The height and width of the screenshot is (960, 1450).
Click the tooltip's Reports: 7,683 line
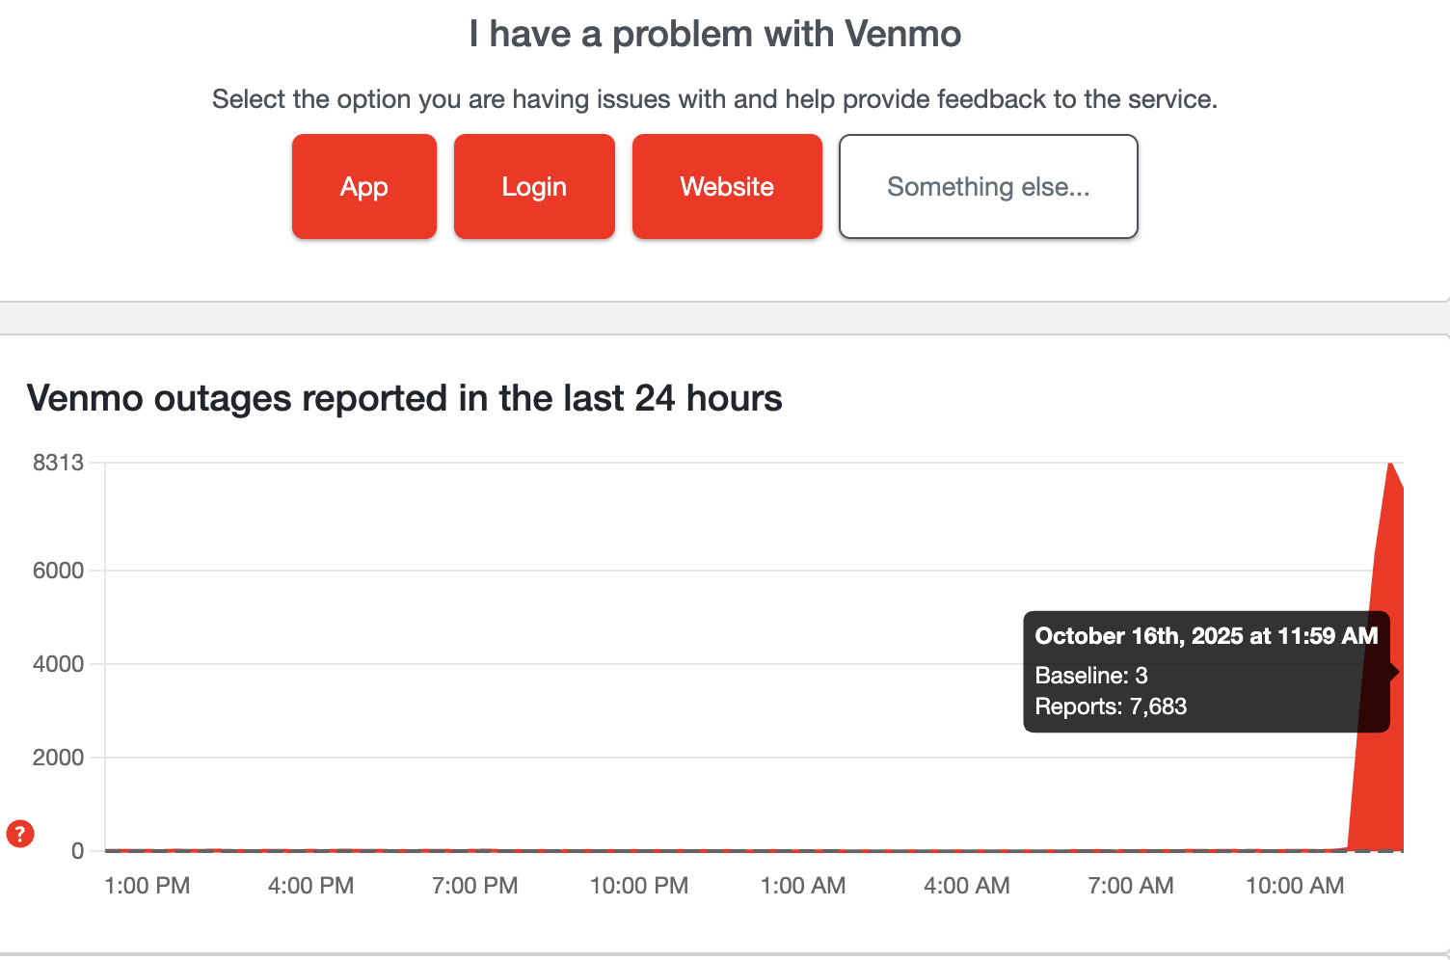click(1111, 707)
